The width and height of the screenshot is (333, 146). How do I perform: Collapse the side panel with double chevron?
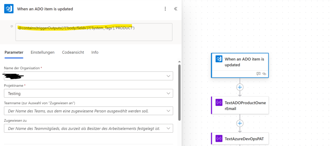click(176, 9)
